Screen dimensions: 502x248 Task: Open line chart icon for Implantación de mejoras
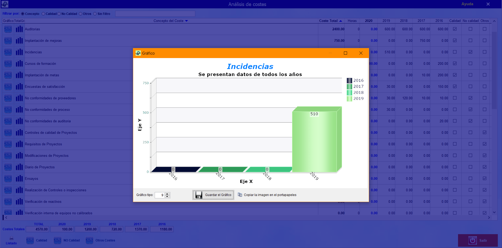pyautogui.click(x=8, y=41)
